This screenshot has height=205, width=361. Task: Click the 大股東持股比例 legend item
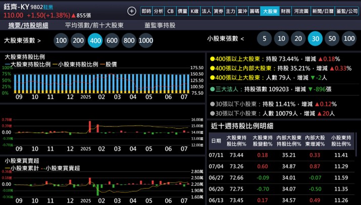click(28, 64)
